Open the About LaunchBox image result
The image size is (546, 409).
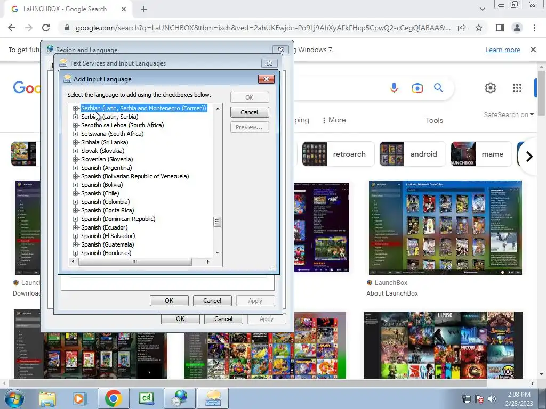coord(445,227)
